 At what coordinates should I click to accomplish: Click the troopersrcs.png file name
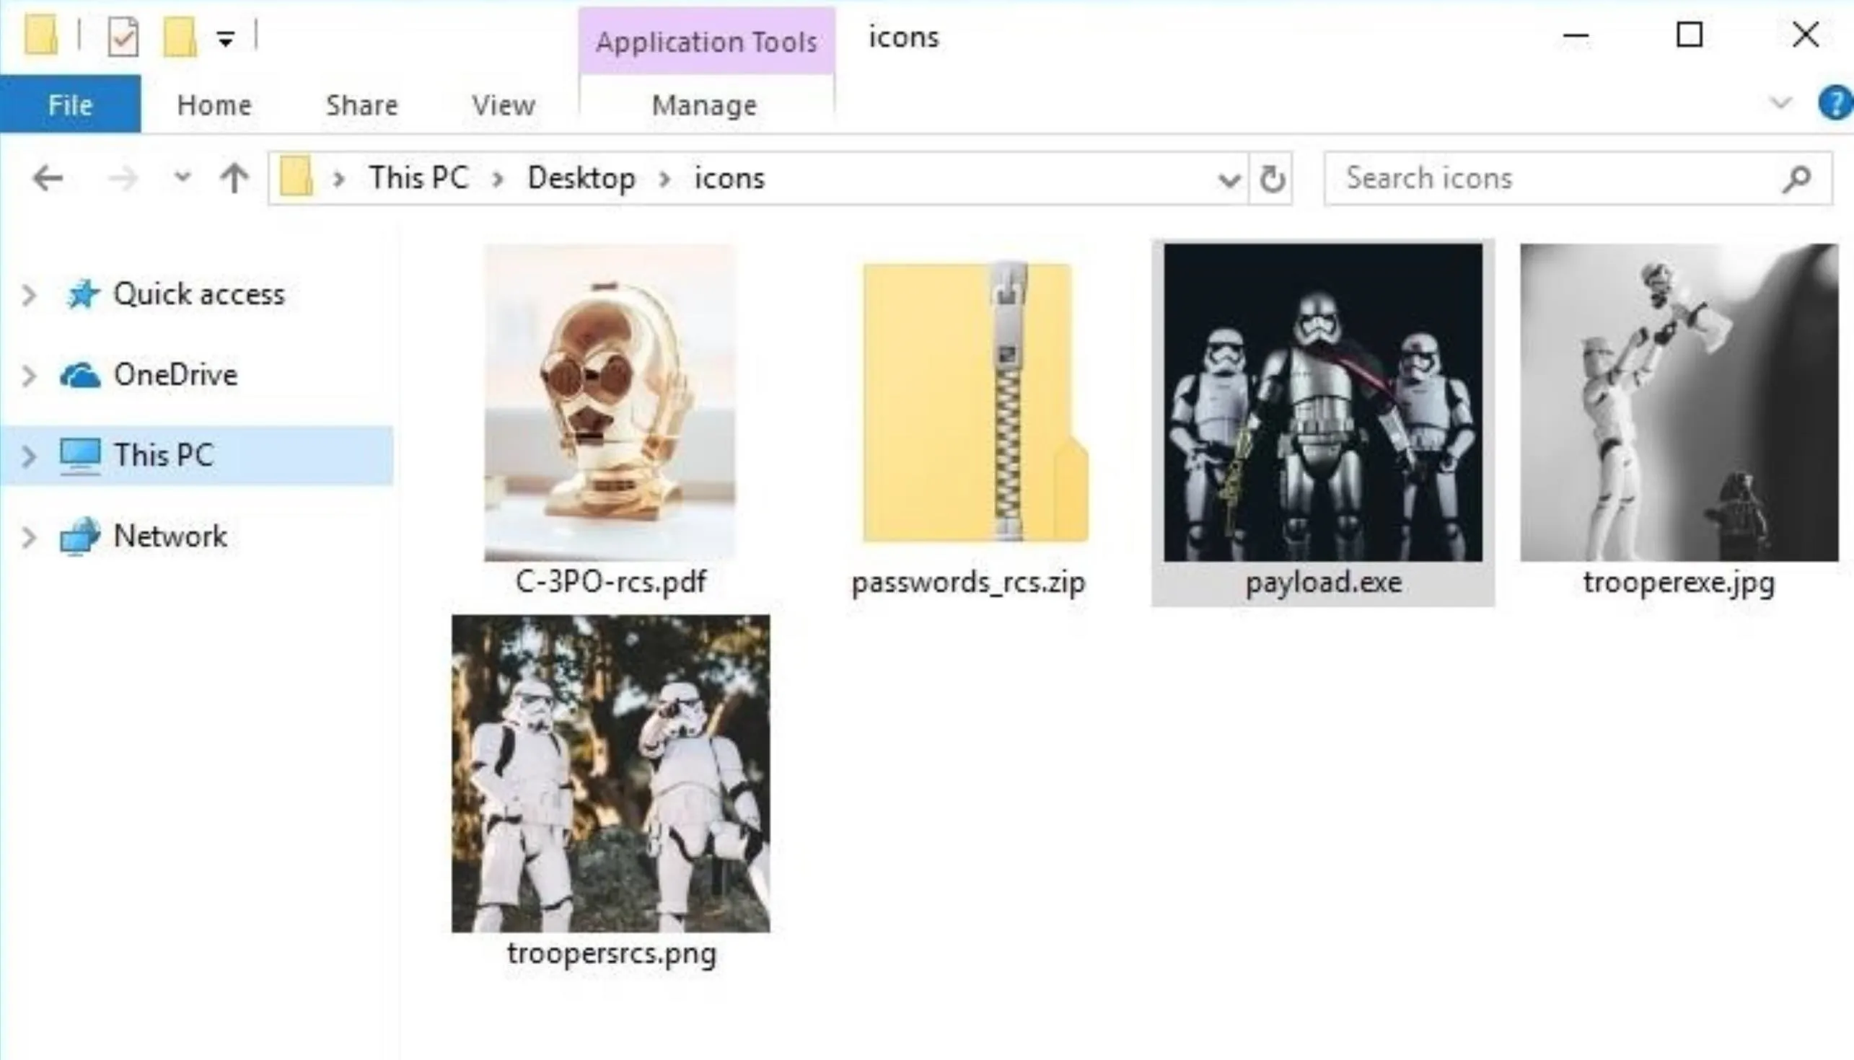pyautogui.click(x=612, y=953)
